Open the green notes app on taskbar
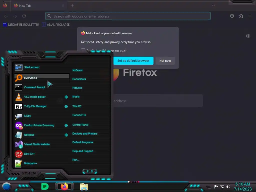This screenshot has width=256, height=192. (x=45, y=186)
